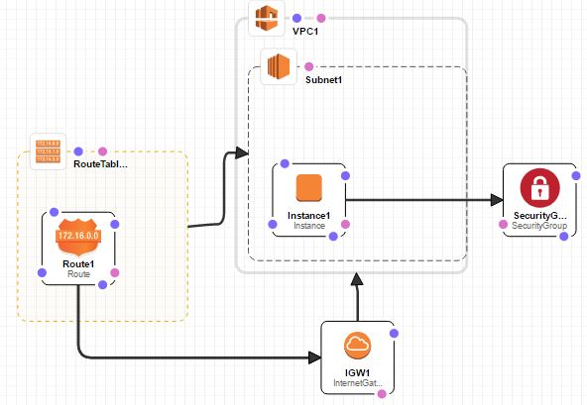Click the blue dot beside RouteTable icon
This screenshot has height=405, width=587.
[x=78, y=152]
